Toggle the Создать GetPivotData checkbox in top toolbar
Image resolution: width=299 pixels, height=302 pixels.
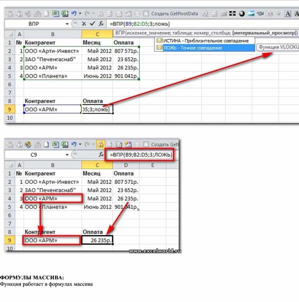(x=146, y=14)
